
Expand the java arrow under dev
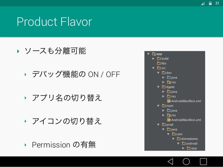[x=164, y=77]
